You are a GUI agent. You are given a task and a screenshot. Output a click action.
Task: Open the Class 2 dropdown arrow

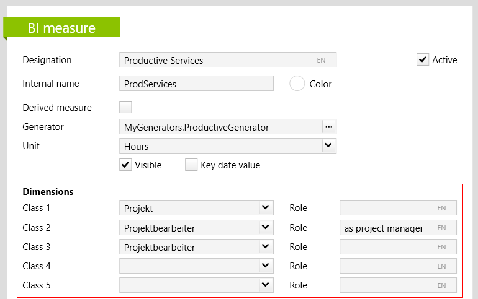point(266,228)
